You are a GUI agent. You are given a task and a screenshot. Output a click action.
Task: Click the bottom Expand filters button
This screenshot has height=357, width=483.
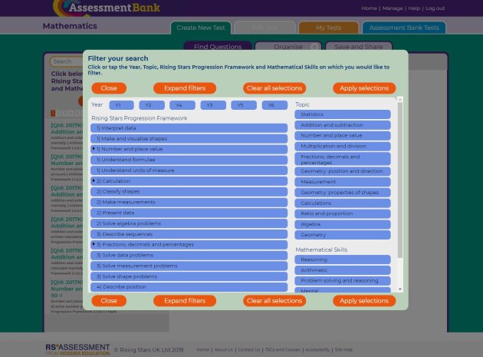coord(185,301)
